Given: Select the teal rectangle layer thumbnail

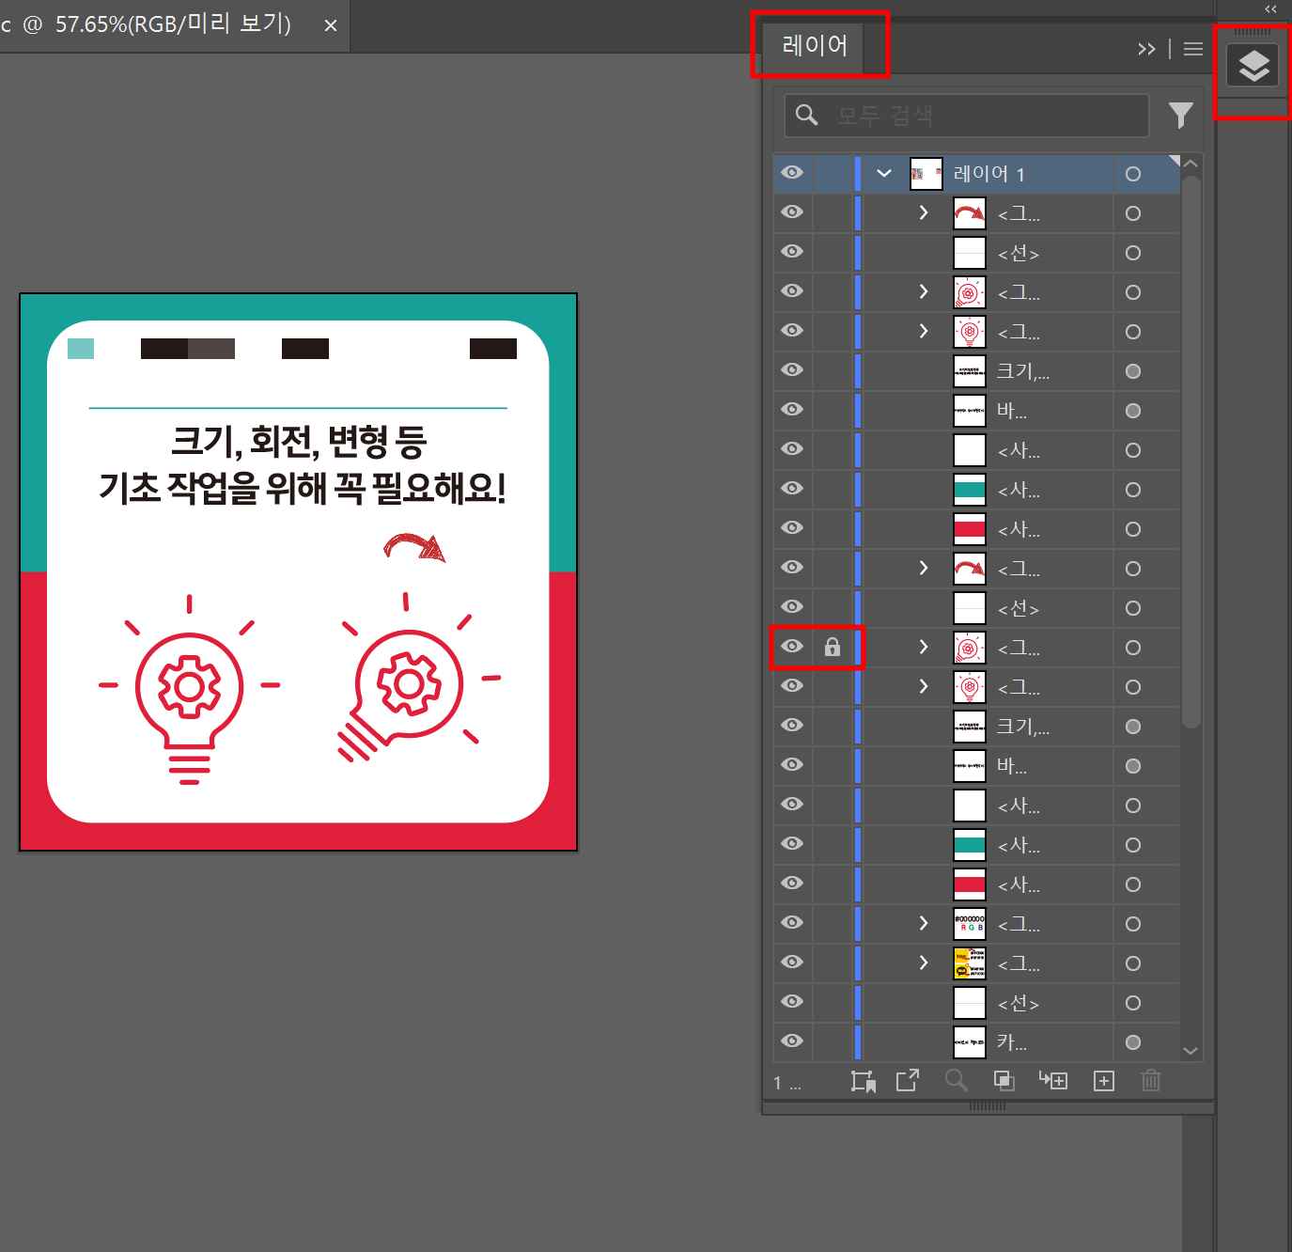Looking at the screenshot, I should click(969, 489).
